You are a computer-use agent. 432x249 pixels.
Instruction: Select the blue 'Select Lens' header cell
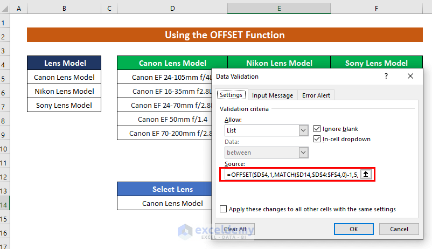164,189
